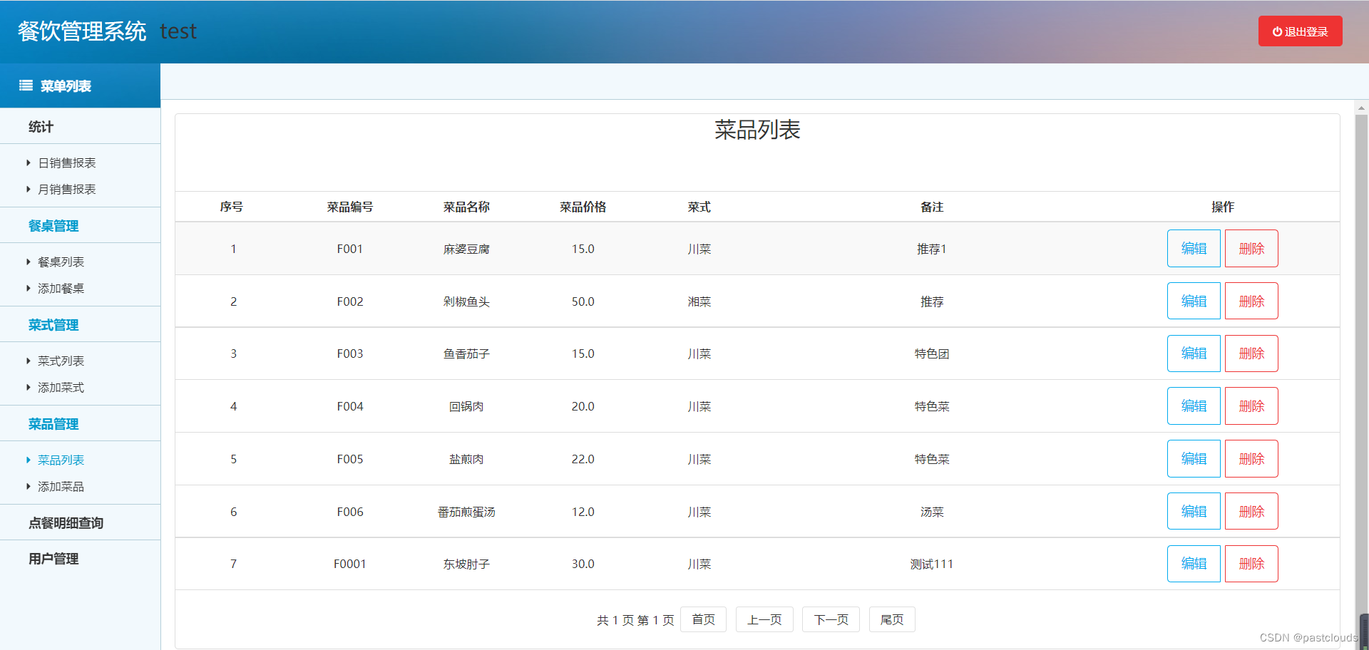
Task: Click the 菜品编号 column header
Action: click(350, 207)
